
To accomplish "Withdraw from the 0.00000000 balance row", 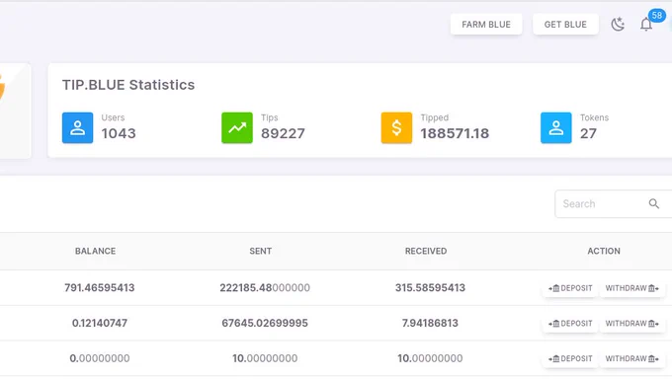I will [x=632, y=358].
